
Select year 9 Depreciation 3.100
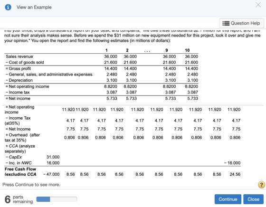[171, 80]
